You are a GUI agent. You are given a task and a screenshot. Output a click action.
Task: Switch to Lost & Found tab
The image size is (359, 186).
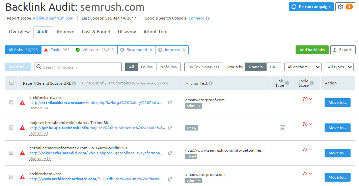96,32
